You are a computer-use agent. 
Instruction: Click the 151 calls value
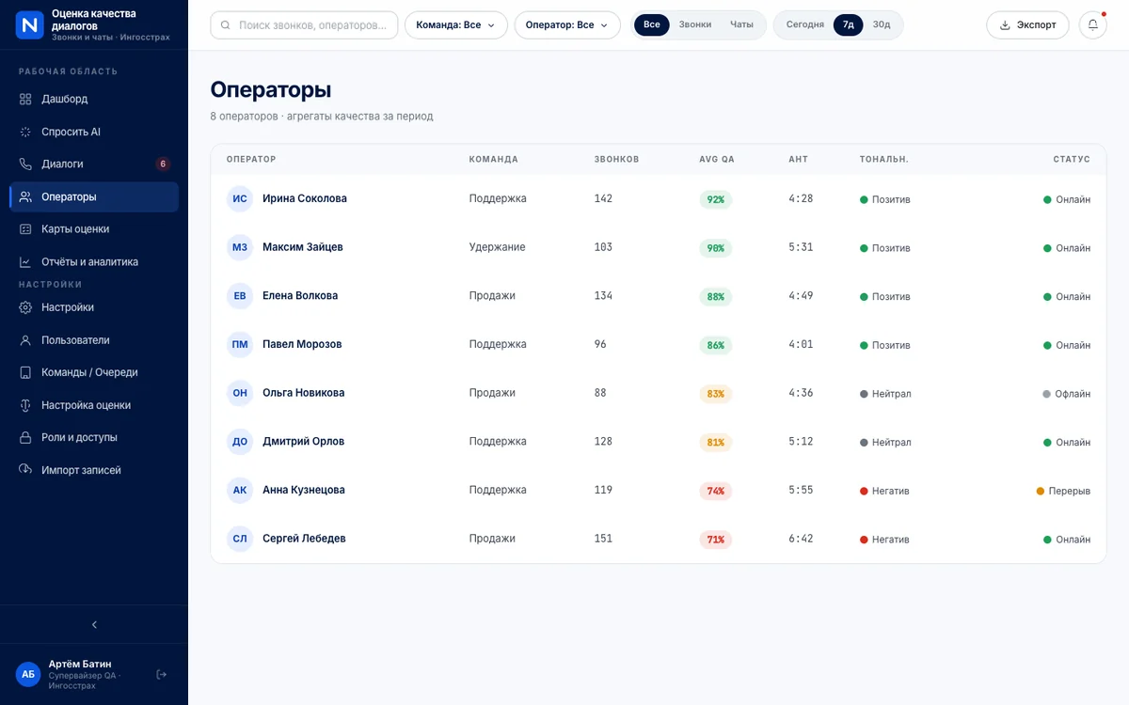click(603, 539)
